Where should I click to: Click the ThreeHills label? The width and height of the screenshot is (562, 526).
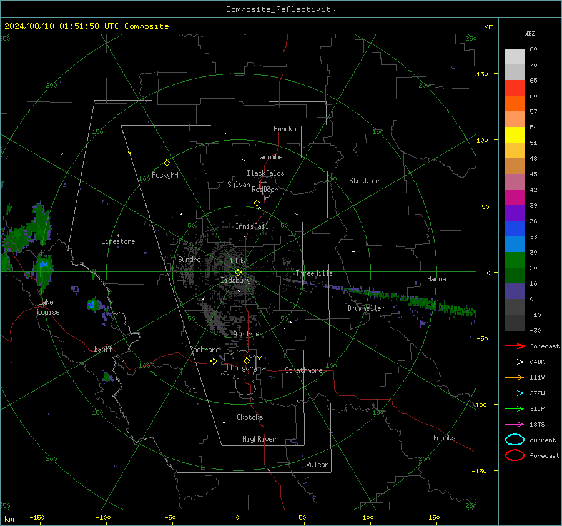click(x=314, y=273)
